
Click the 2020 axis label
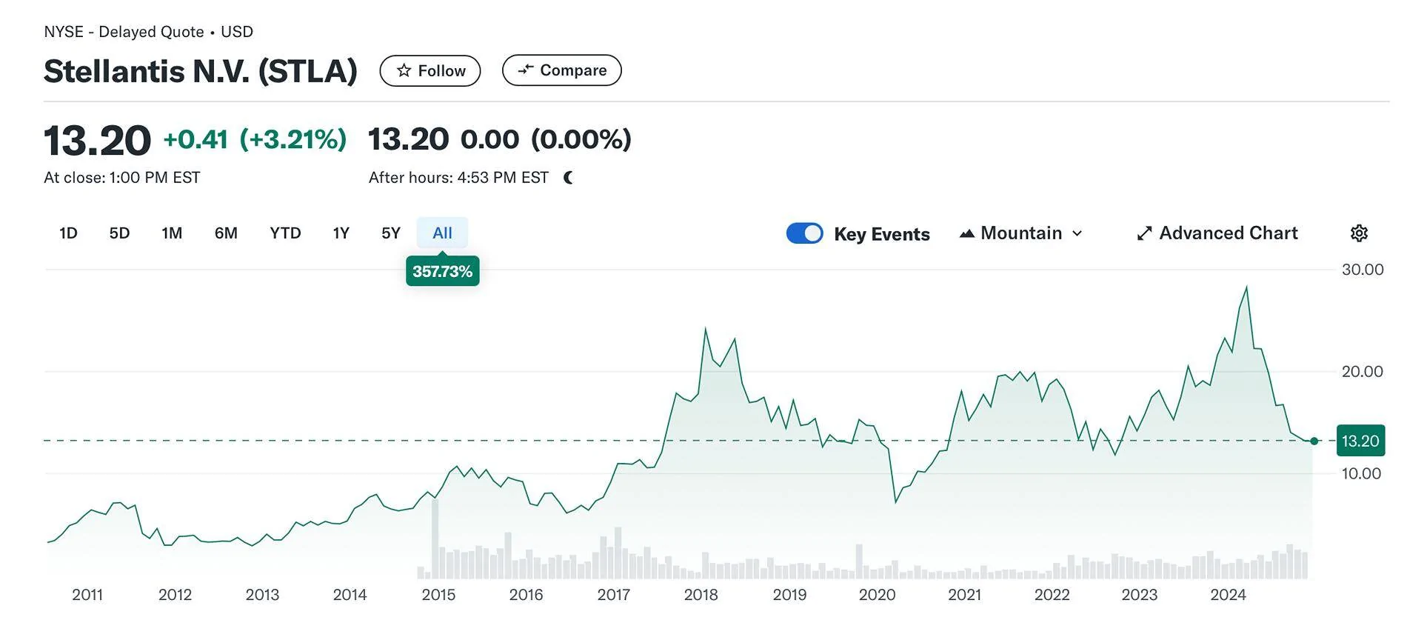pos(877,595)
